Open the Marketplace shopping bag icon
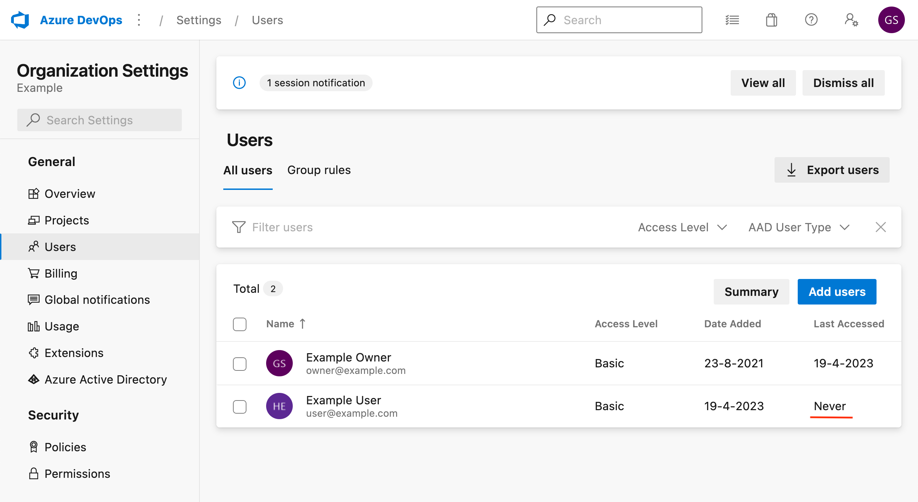Viewport: 918px width, 502px height. click(771, 20)
